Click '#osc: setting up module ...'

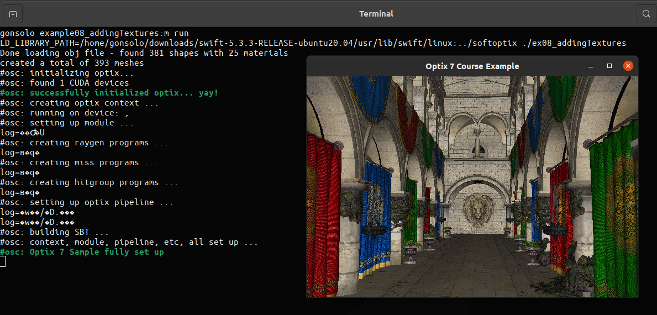click(67, 123)
